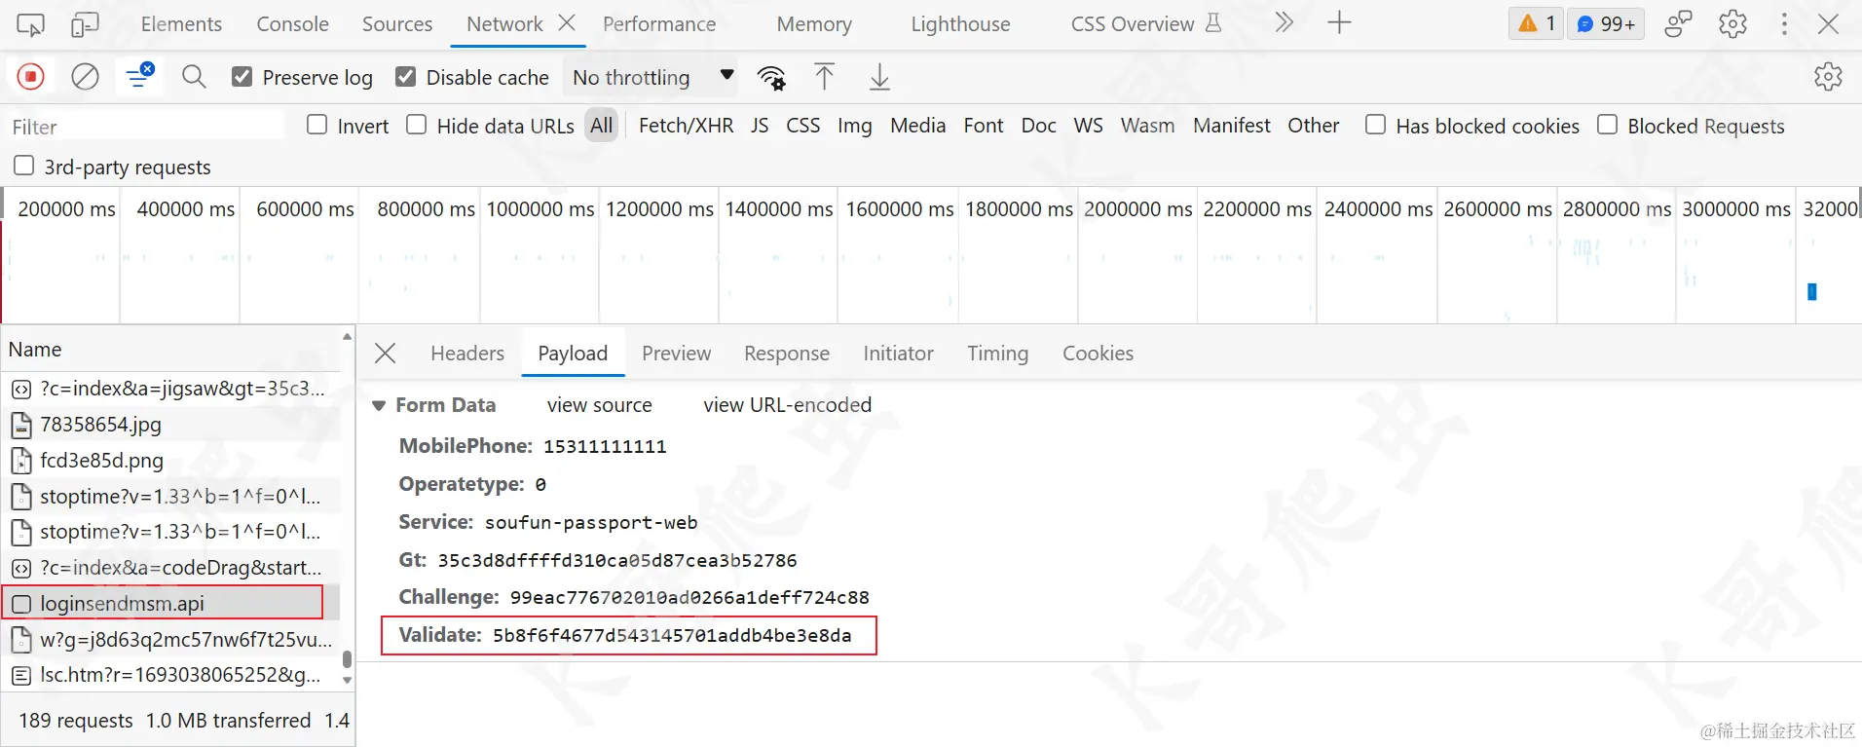
Task: Toggle the filter bar icon
Action: pyautogui.click(x=139, y=76)
